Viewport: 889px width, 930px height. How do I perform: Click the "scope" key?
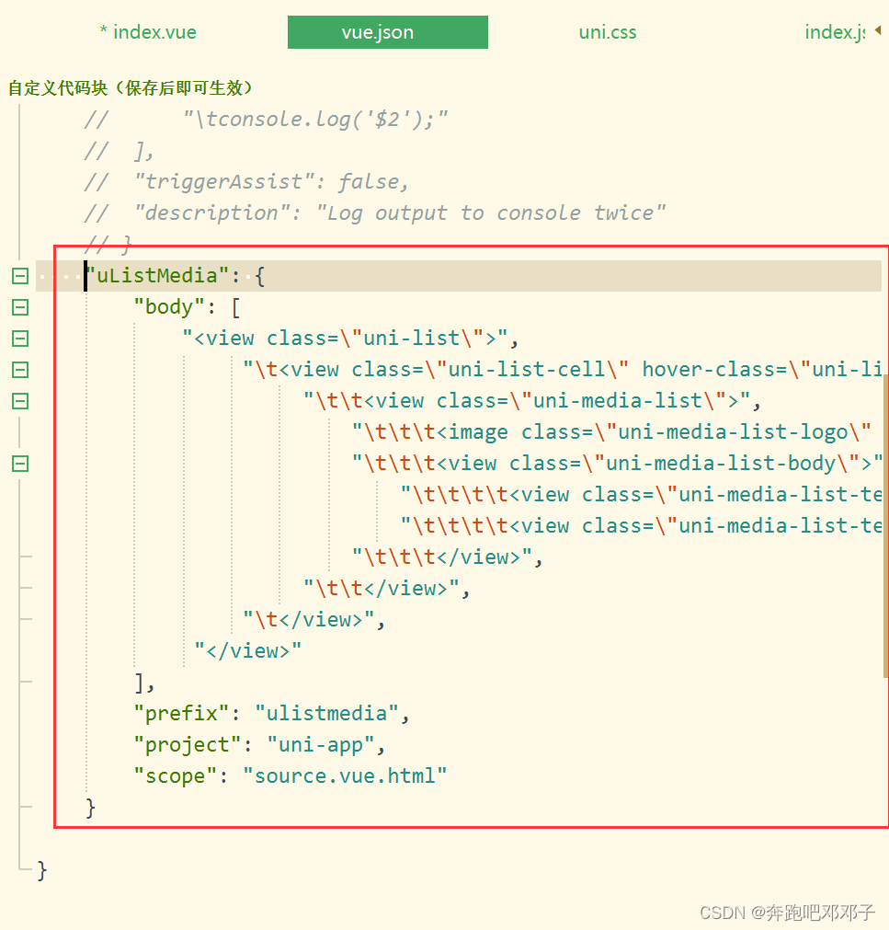(x=176, y=776)
